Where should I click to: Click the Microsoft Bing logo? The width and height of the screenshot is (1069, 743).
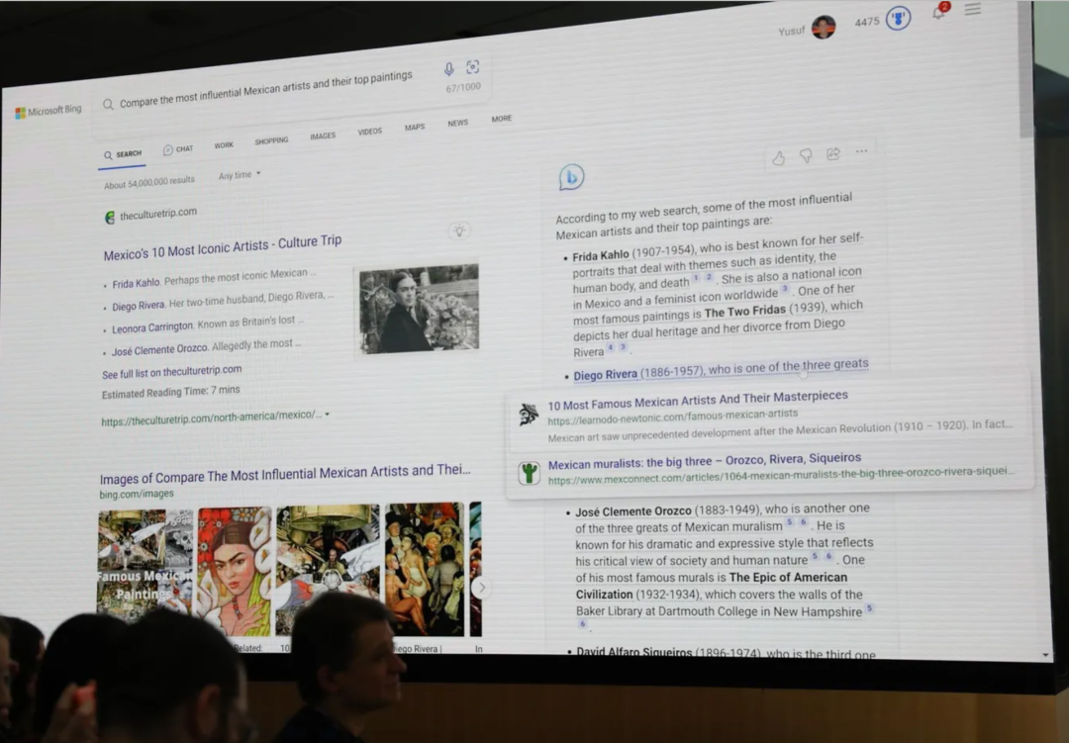point(49,111)
